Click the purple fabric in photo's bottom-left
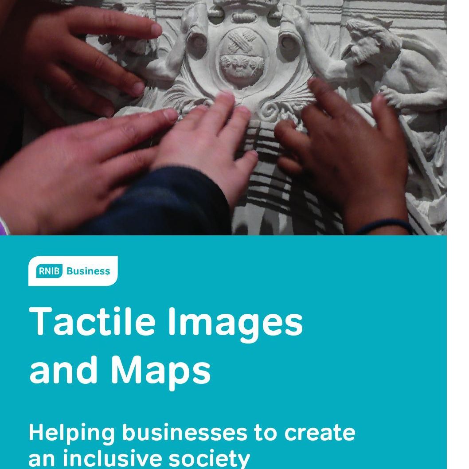 click(x=4, y=226)
